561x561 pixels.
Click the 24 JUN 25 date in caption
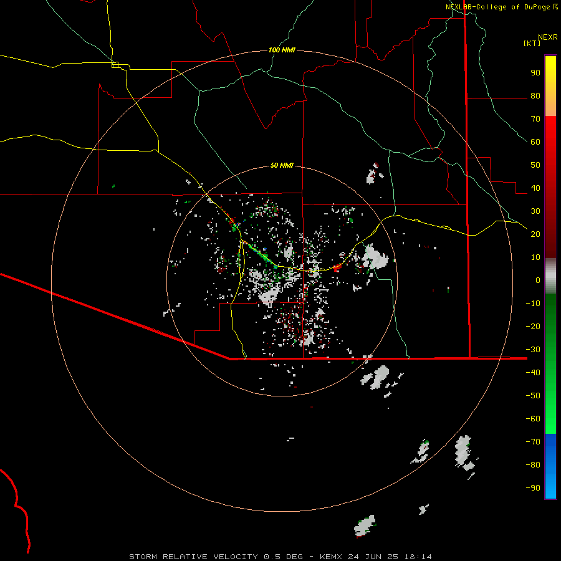pyautogui.click(x=373, y=557)
